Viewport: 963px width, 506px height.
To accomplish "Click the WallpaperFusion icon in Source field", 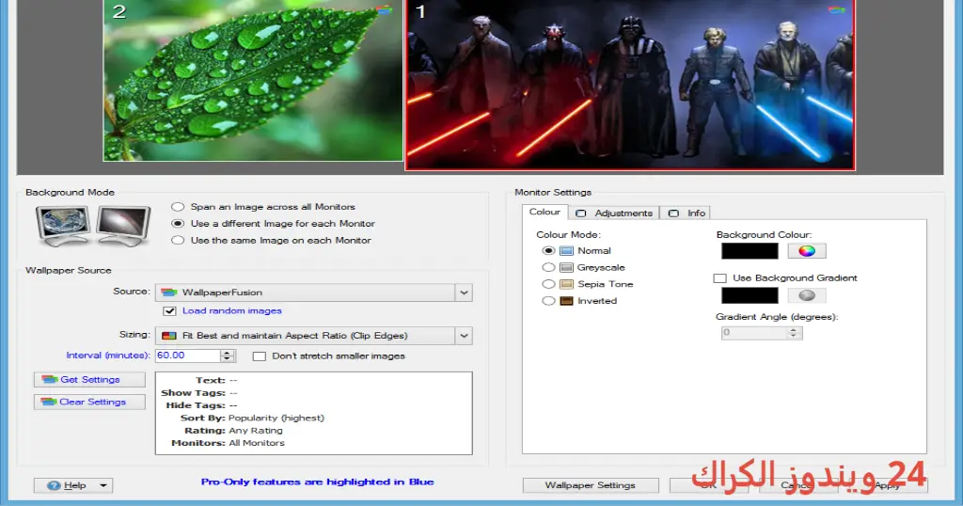I will click(x=169, y=293).
